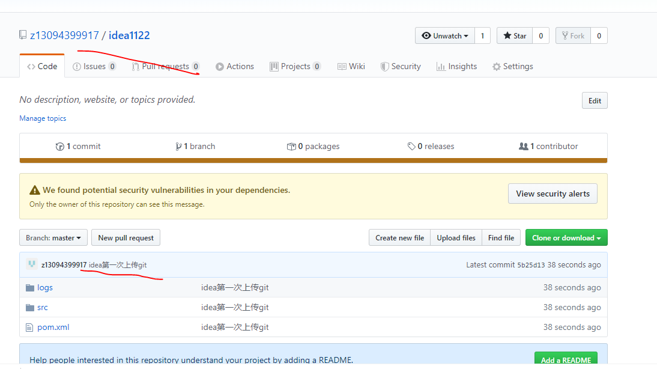Screen dimensions: 657x369
Task: Open the commit hash 5b25d13
Action: click(x=531, y=265)
